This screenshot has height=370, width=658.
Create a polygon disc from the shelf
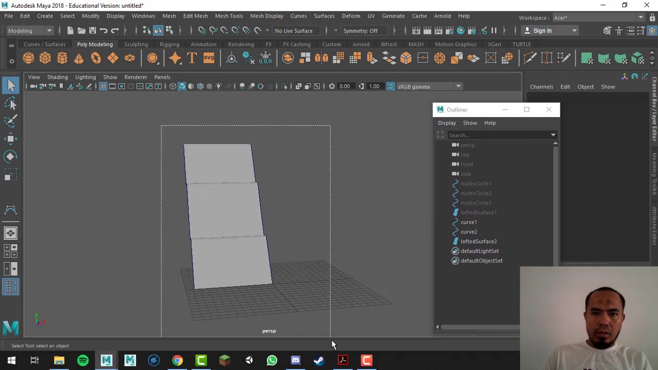coord(130,58)
